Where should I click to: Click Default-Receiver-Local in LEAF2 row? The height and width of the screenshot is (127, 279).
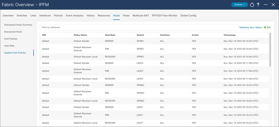[86, 79]
